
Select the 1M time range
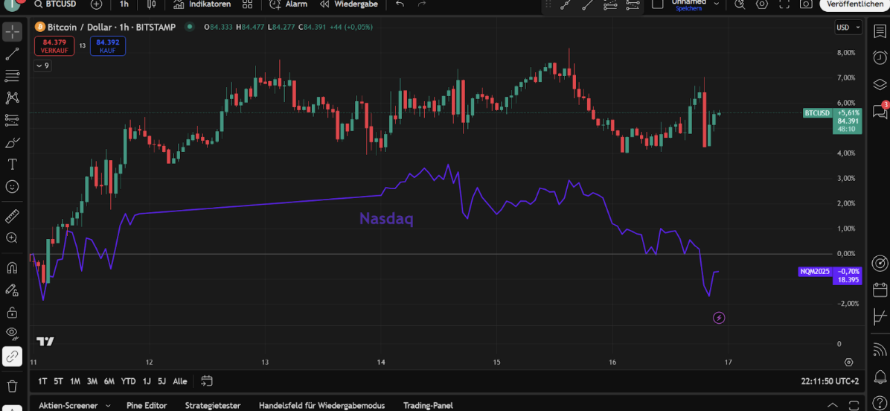(x=75, y=381)
